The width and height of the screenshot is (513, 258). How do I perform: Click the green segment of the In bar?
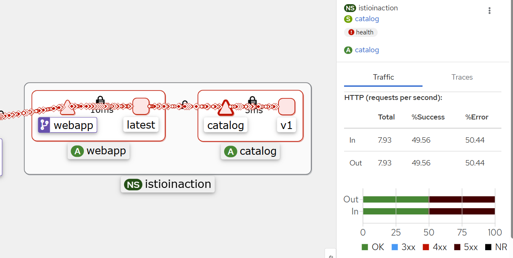(x=396, y=211)
